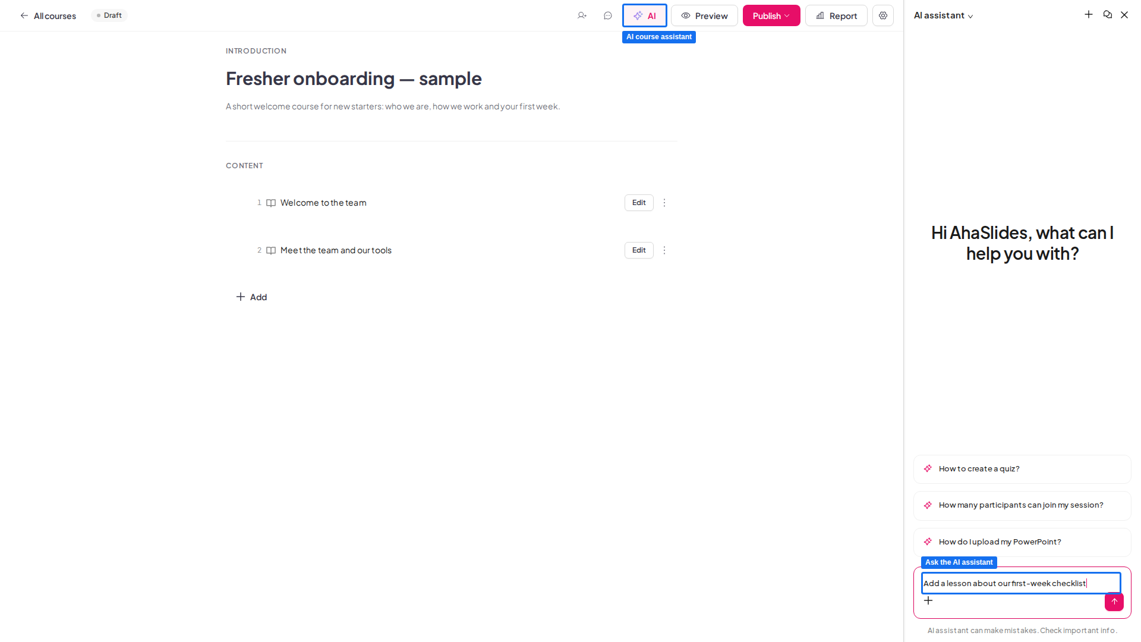
Task: Edit the Welcome to the team lesson
Action: (x=639, y=203)
